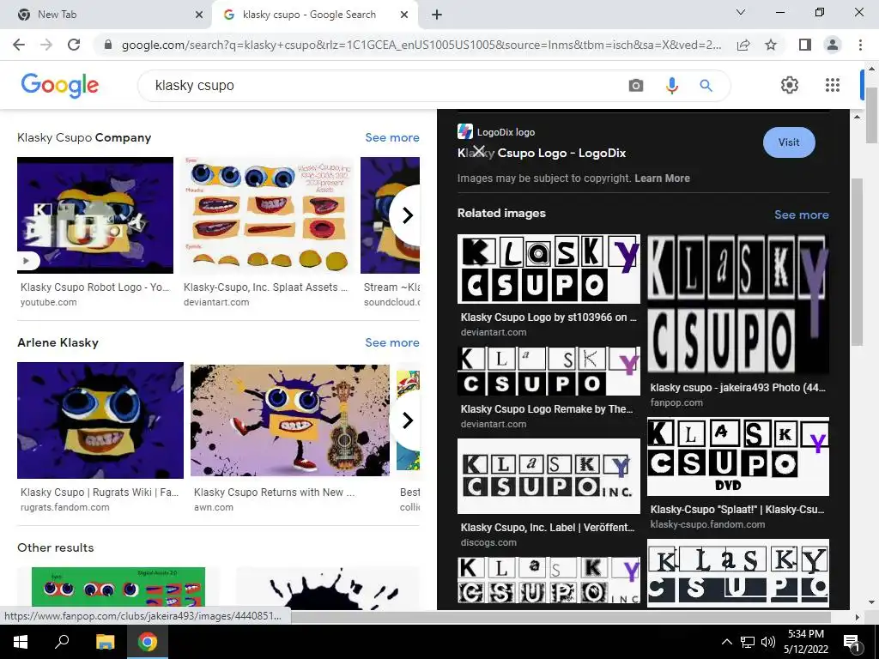
Task: Open the jakeira493 fanpop related image
Action: 738,304
